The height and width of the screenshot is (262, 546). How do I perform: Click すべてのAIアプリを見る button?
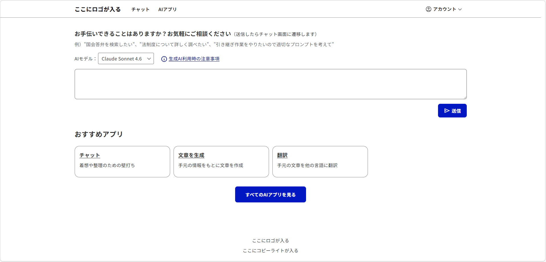click(x=270, y=194)
